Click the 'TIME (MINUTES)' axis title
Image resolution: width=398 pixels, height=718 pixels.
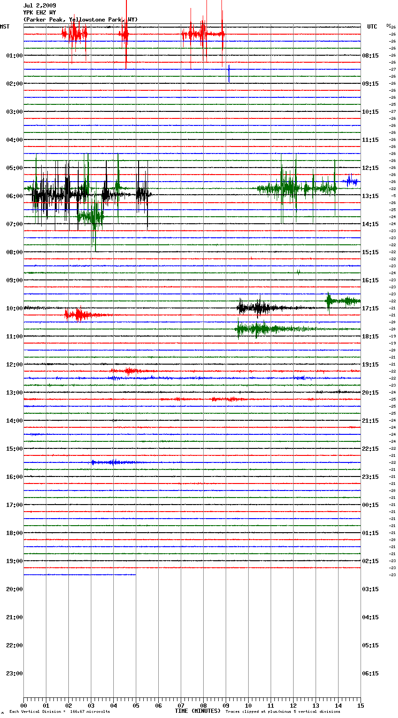point(198,711)
